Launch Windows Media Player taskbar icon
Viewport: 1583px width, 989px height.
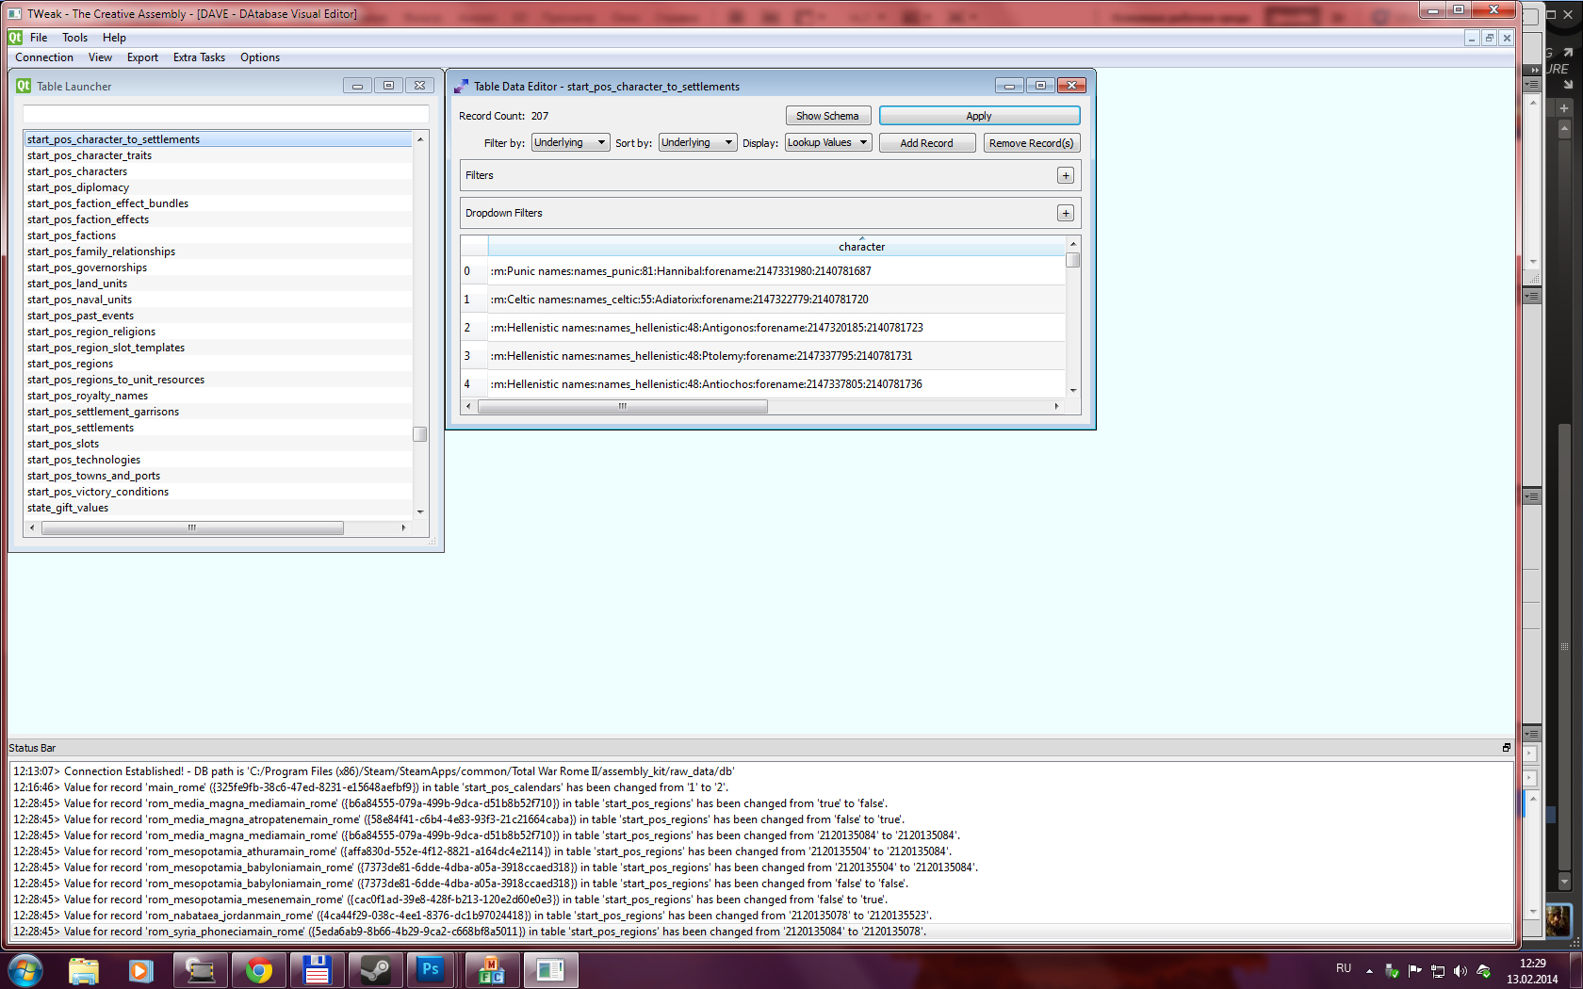click(141, 970)
